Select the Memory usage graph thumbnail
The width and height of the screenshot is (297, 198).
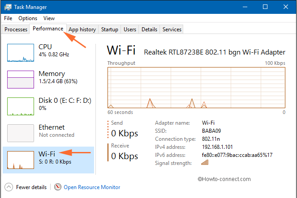[21, 80]
